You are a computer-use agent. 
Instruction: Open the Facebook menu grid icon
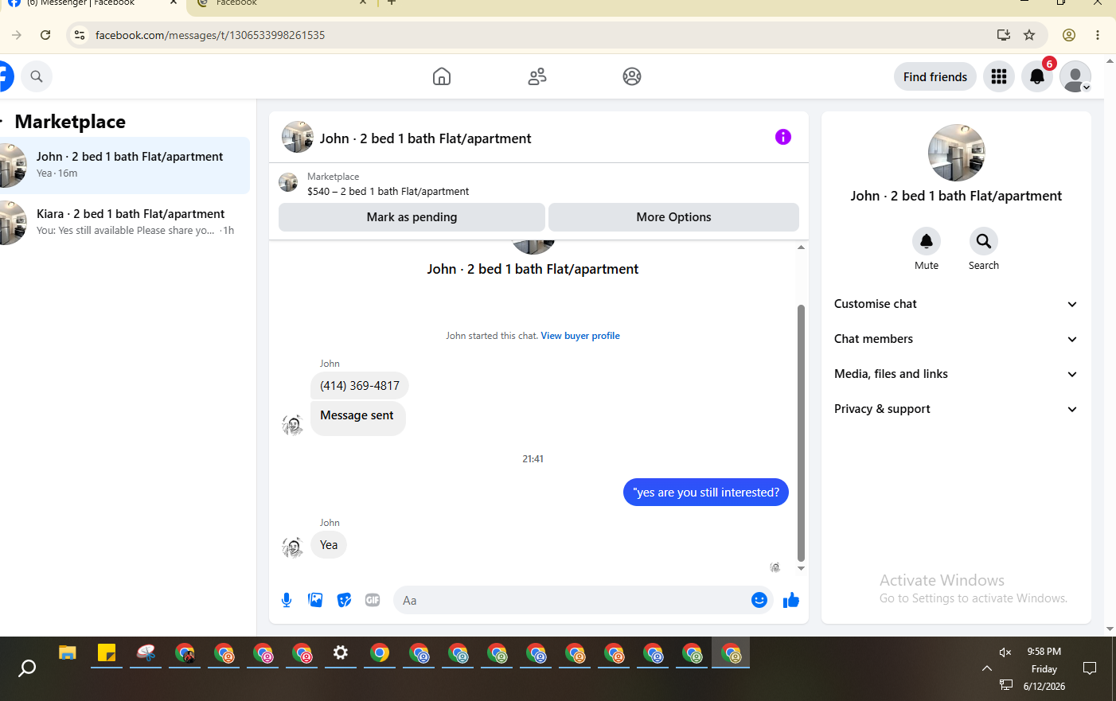click(999, 76)
